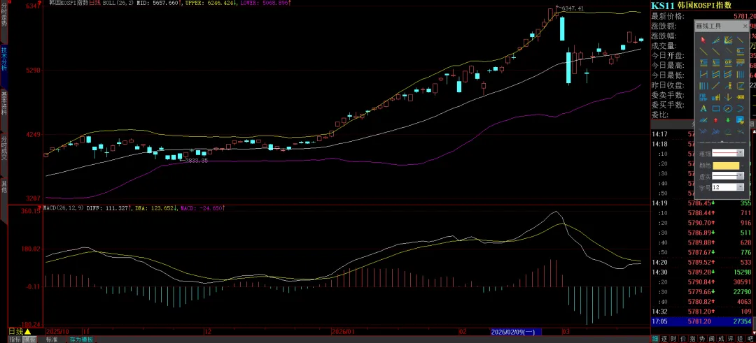Select the circle shape drawing tool
This screenshot has height=343, width=756.
[728, 108]
